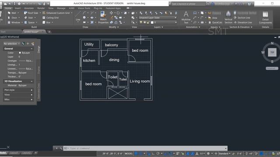Open the Unsaved Layer State dropdown
Screen dimensions: 280x157
[157, 17]
